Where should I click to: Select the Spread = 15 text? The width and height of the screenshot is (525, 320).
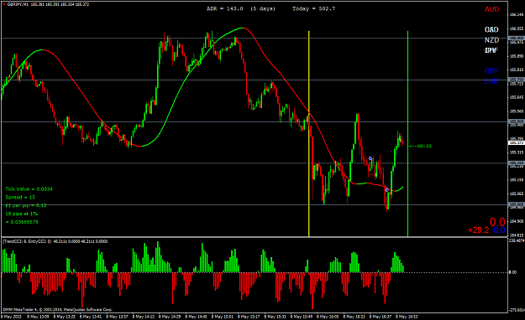click(20, 198)
